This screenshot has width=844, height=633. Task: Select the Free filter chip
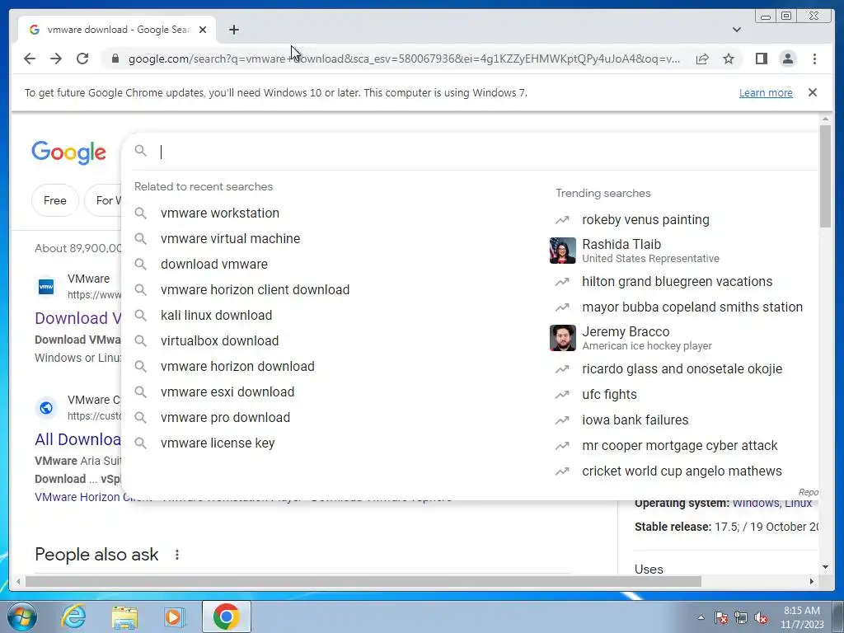point(55,200)
